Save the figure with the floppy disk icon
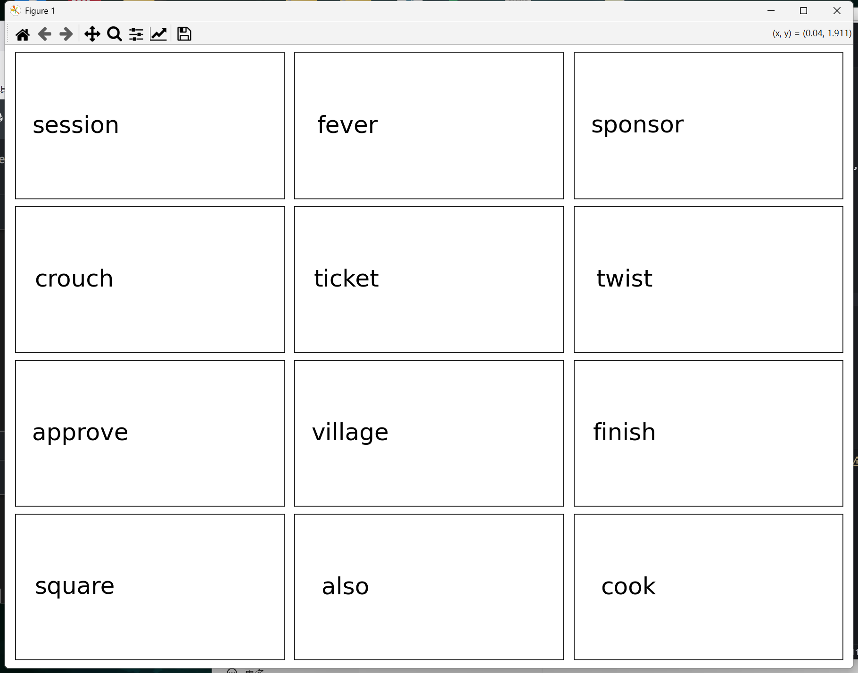 tap(184, 34)
